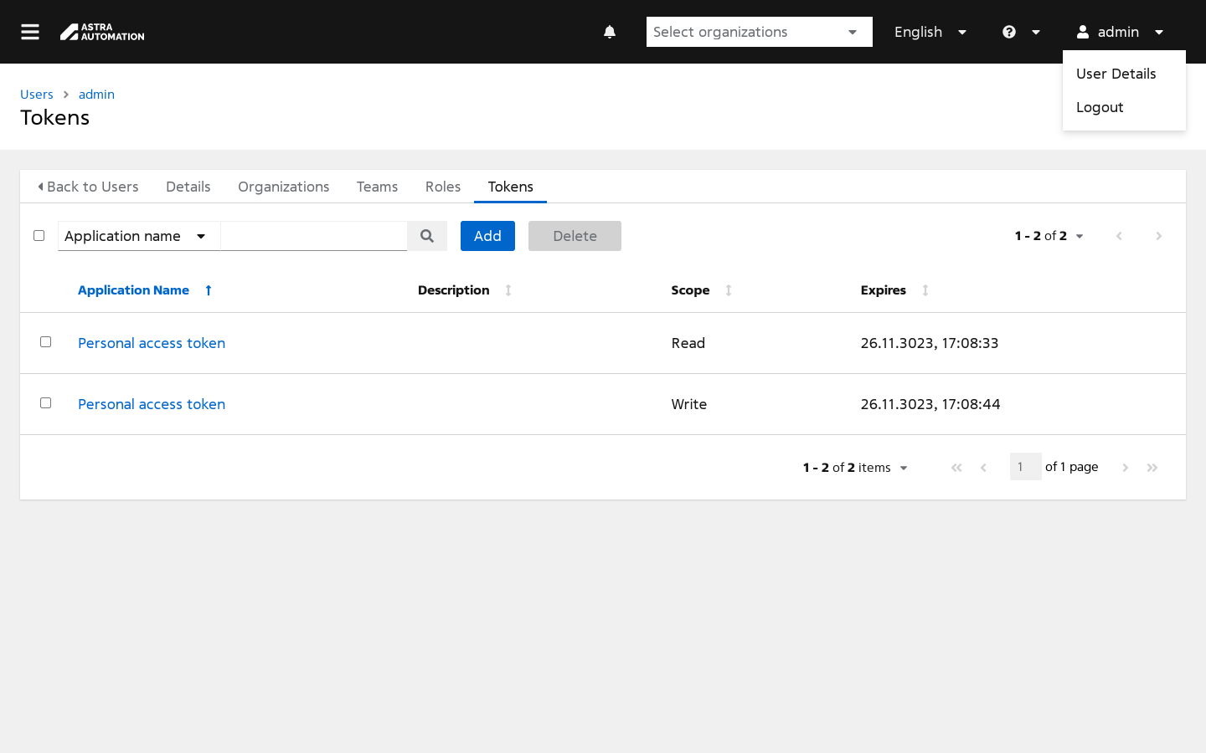The image size is (1206, 753).
Task: Click expiry '26.11.3023, 17:08:44'
Action: click(930, 404)
